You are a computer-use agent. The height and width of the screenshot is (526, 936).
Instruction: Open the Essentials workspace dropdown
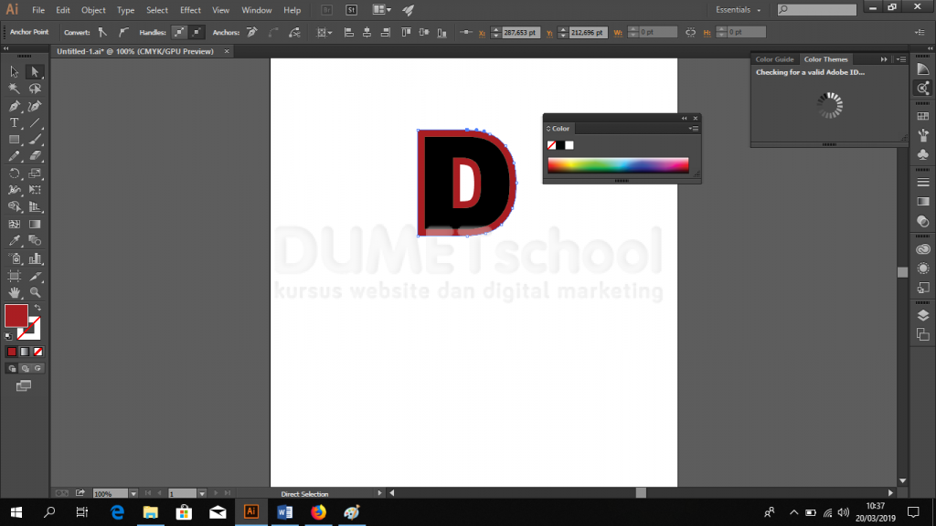click(x=739, y=10)
